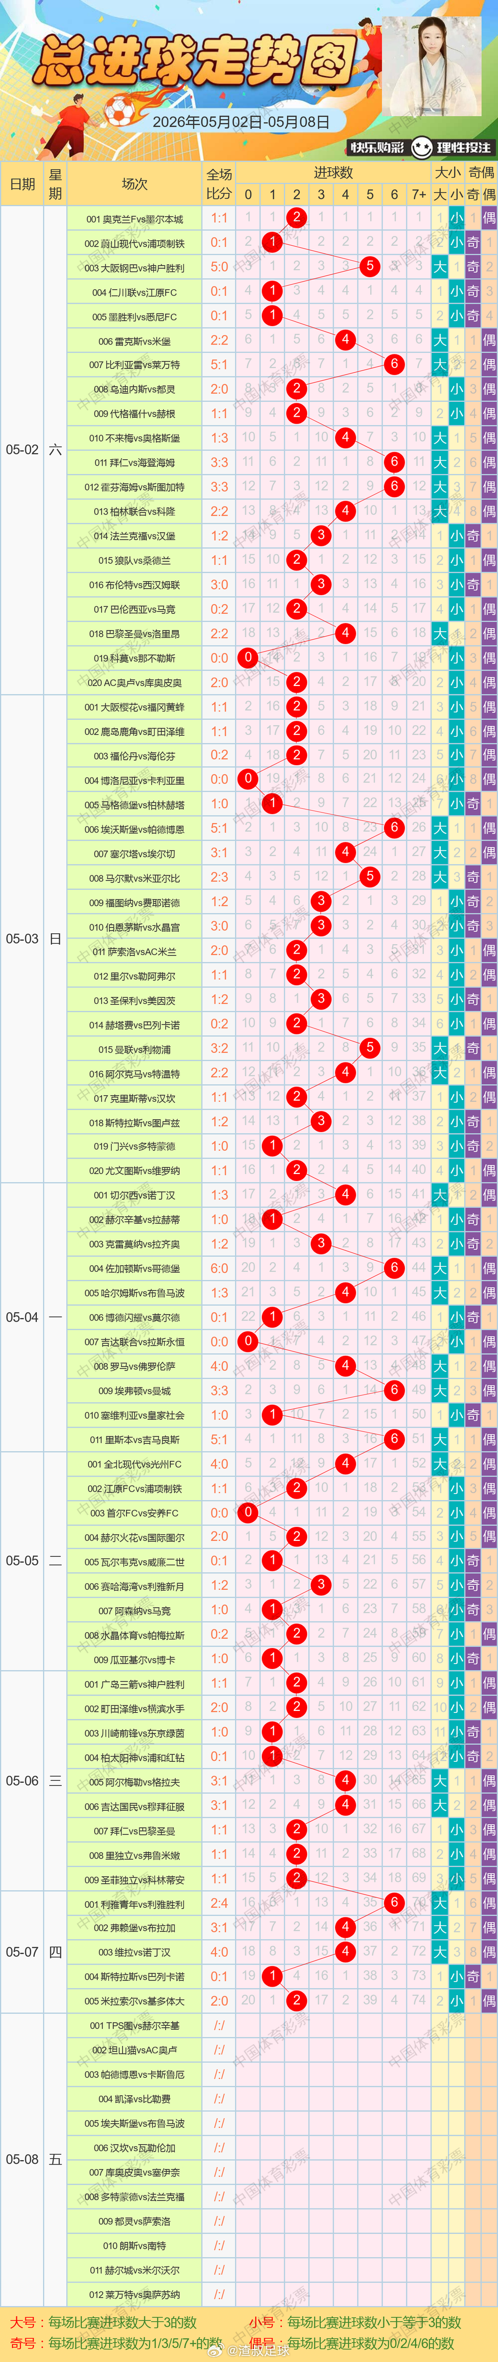Click the 星期 column header
The height and width of the screenshot is (2362, 498).
[x=55, y=184]
